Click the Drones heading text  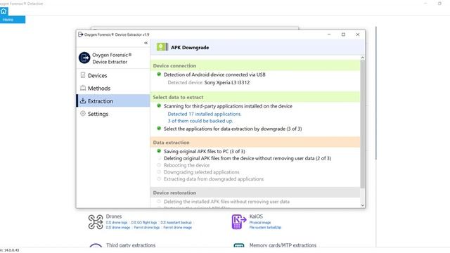pos(114,216)
